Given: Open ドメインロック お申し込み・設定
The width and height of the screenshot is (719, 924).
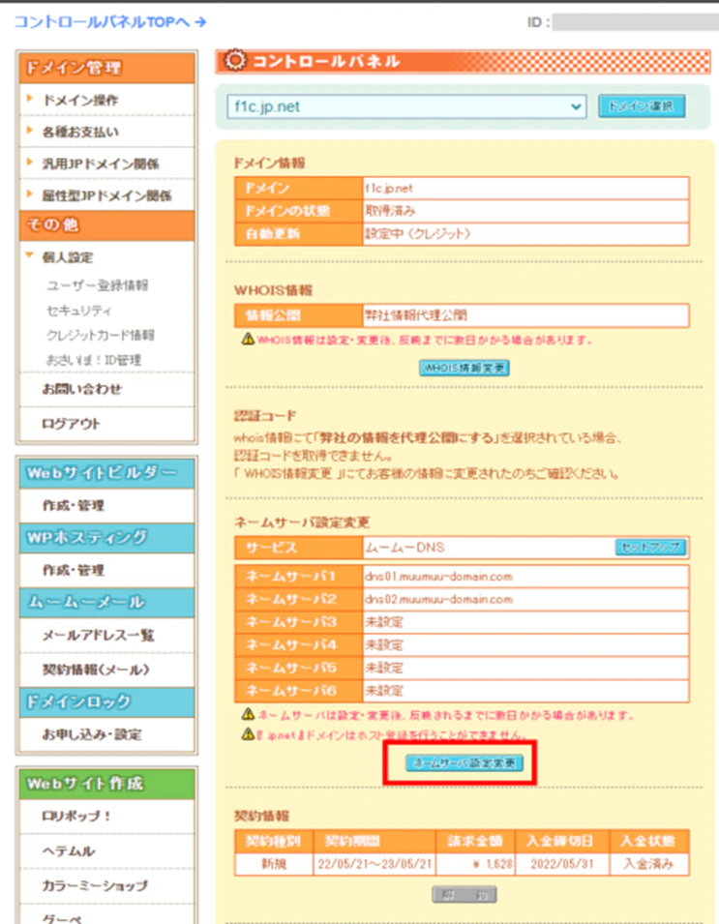Looking at the screenshot, I should click(x=91, y=734).
